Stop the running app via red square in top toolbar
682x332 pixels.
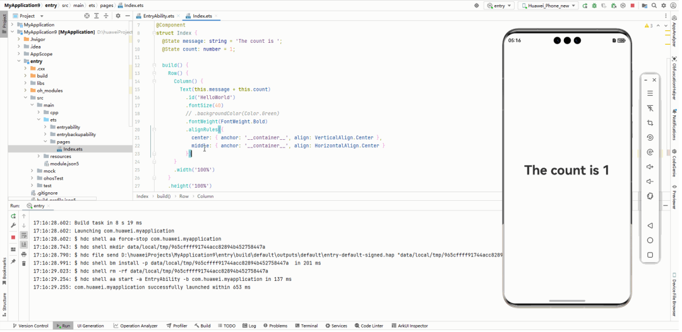point(632,6)
